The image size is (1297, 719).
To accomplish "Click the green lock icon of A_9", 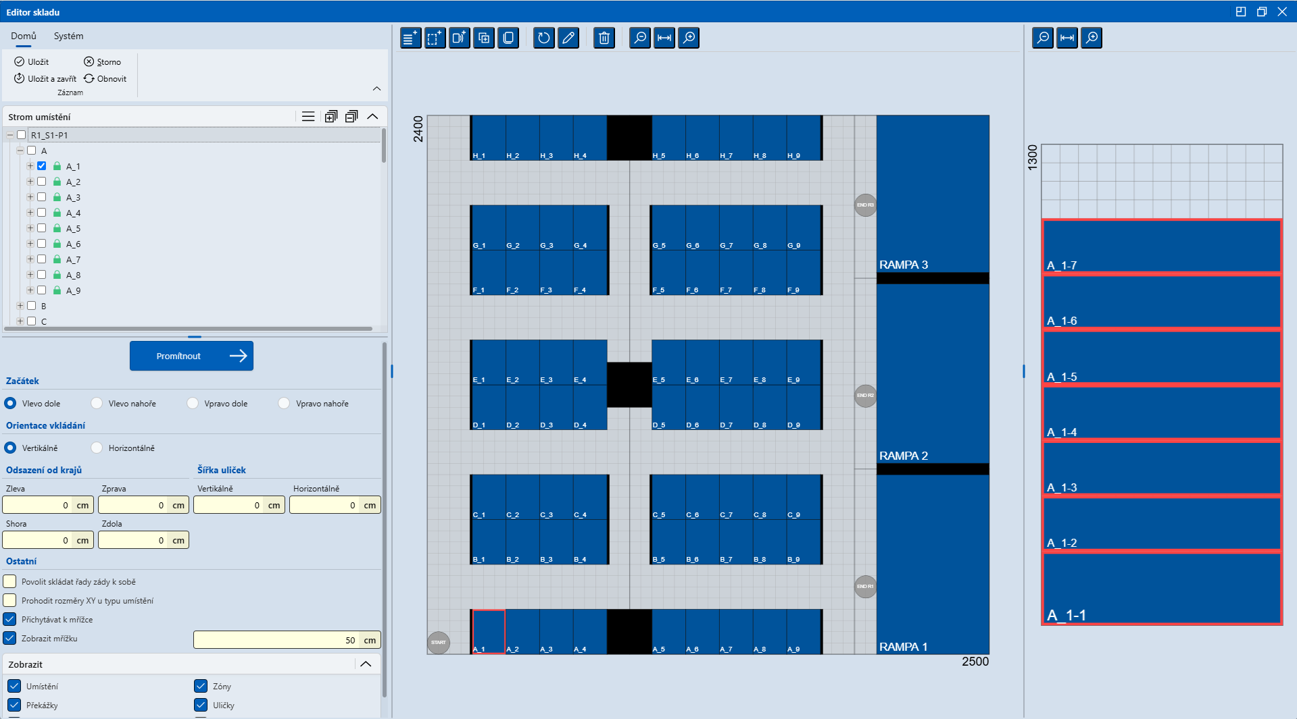I will (x=57, y=290).
